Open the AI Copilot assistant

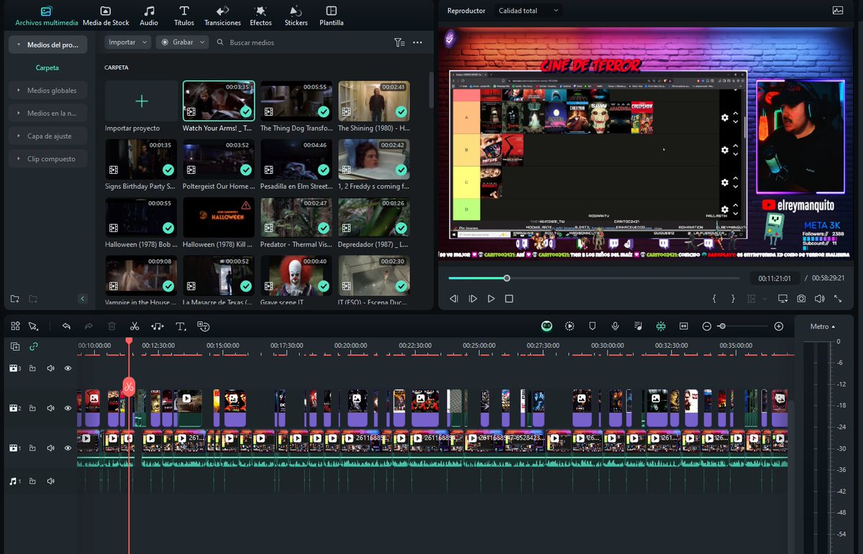547,326
